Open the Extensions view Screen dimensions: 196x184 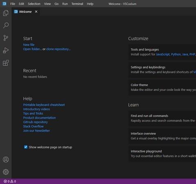[x=6, y=63]
